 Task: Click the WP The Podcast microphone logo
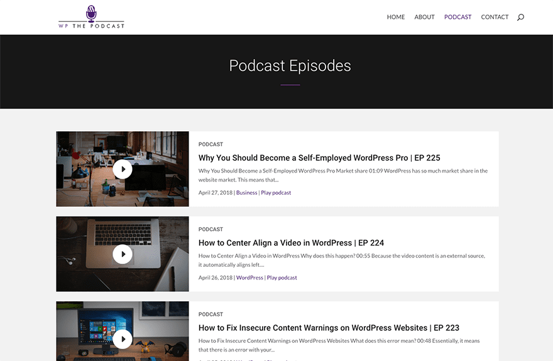[x=91, y=16]
